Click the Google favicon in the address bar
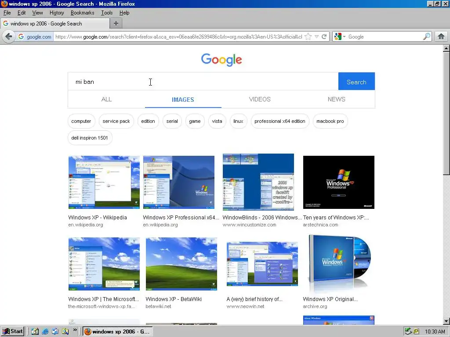This screenshot has width=450, height=337. click(21, 36)
